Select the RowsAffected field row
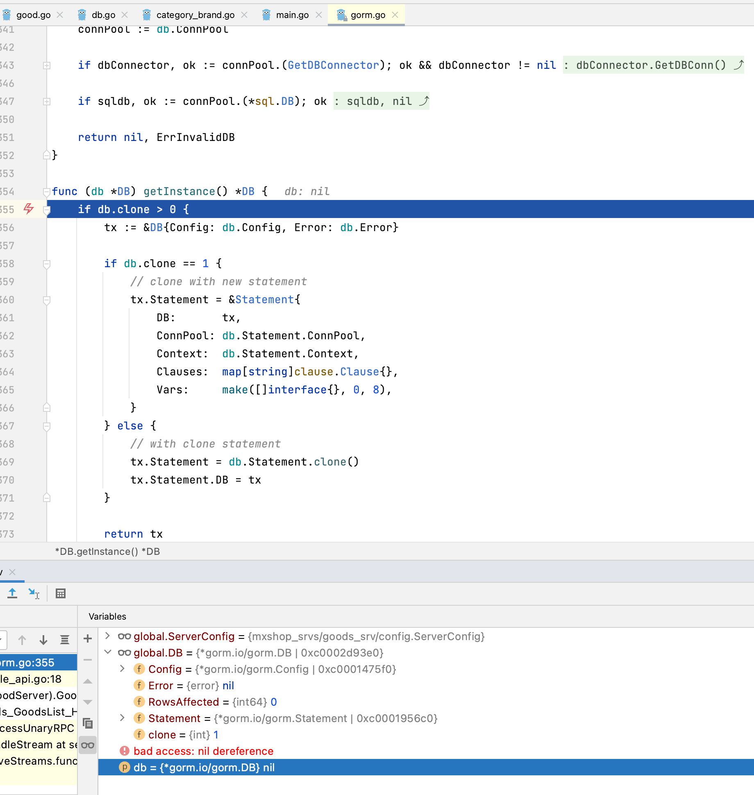This screenshot has height=795, width=754. pos(426,702)
